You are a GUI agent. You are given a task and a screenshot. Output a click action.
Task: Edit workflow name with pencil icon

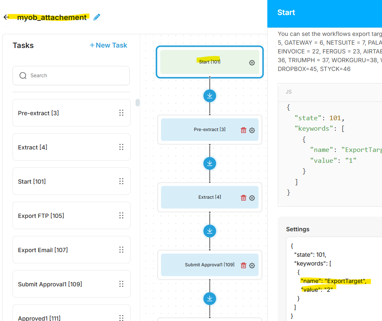97,17
